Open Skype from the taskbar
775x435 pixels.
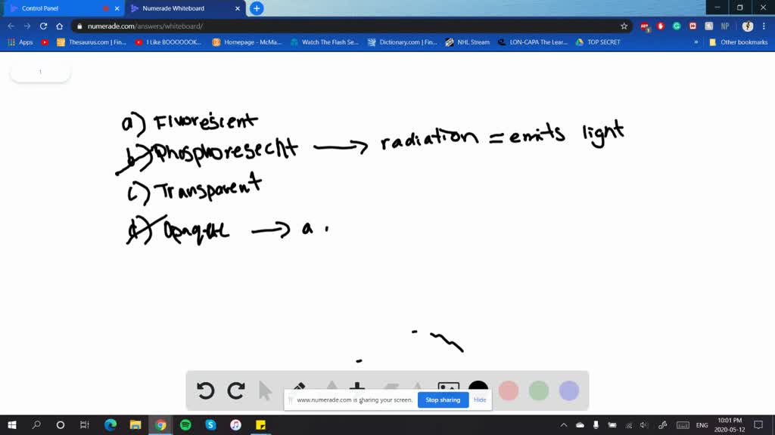210,425
